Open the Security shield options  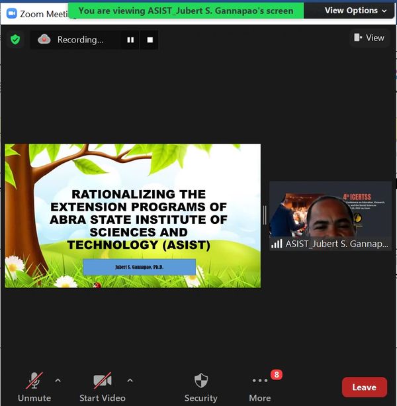click(x=200, y=387)
